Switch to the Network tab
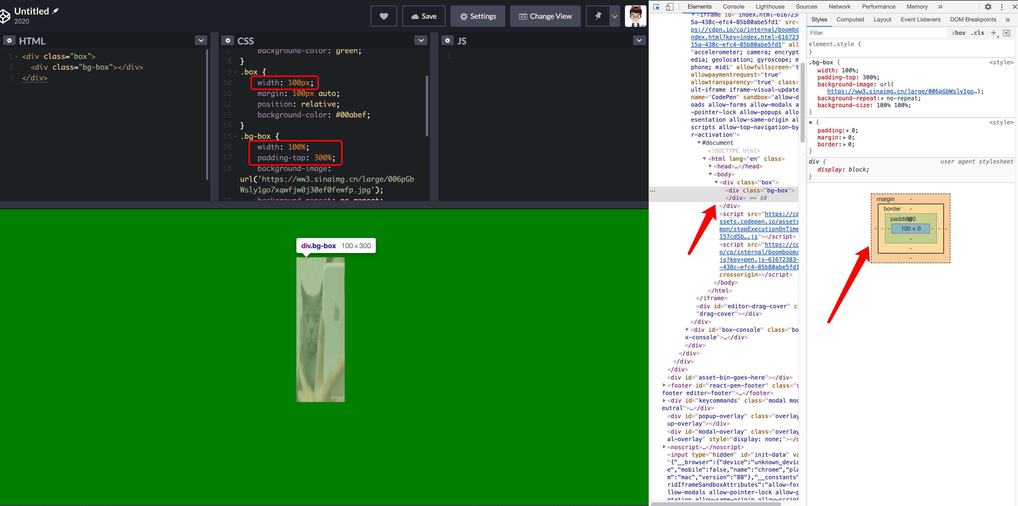 tap(839, 7)
